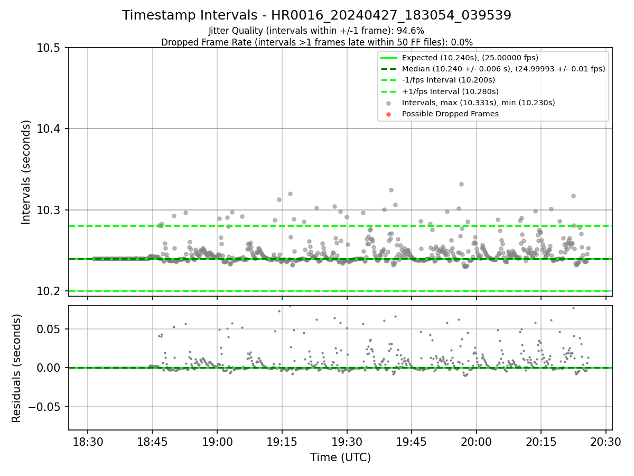
Task: Click the solid green Expected legend line
Action: [389, 58]
